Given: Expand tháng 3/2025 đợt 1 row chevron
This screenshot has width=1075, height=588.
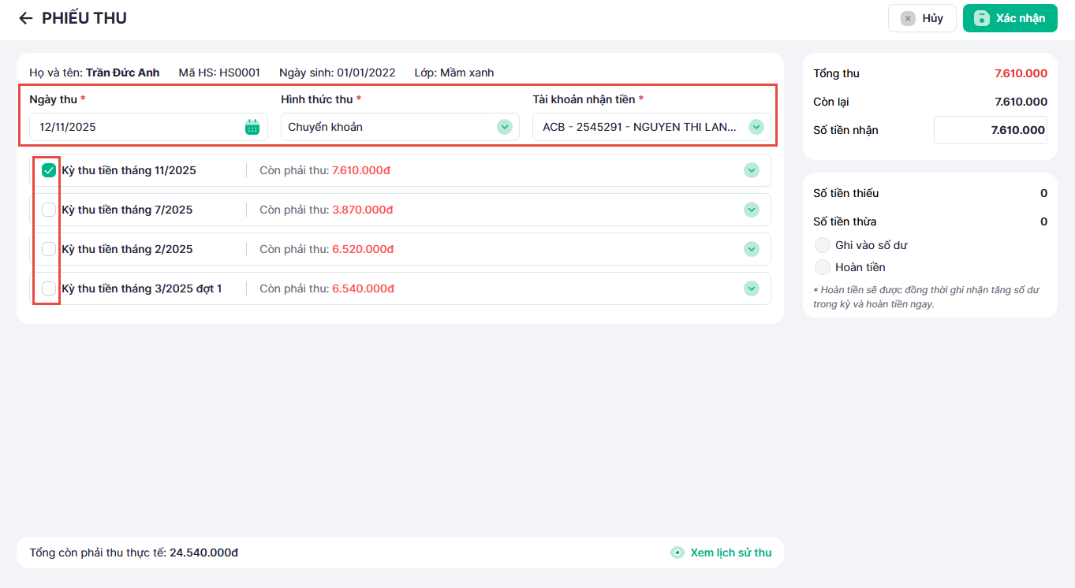Looking at the screenshot, I should pyautogui.click(x=751, y=288).
